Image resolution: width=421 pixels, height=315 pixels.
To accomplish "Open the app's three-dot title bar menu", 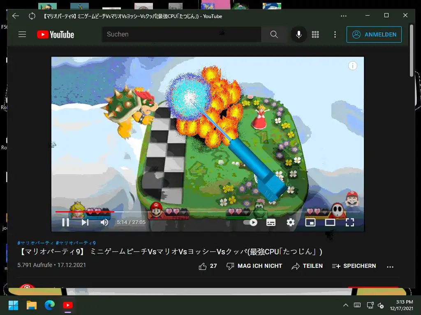I will (x=344, y=16).
